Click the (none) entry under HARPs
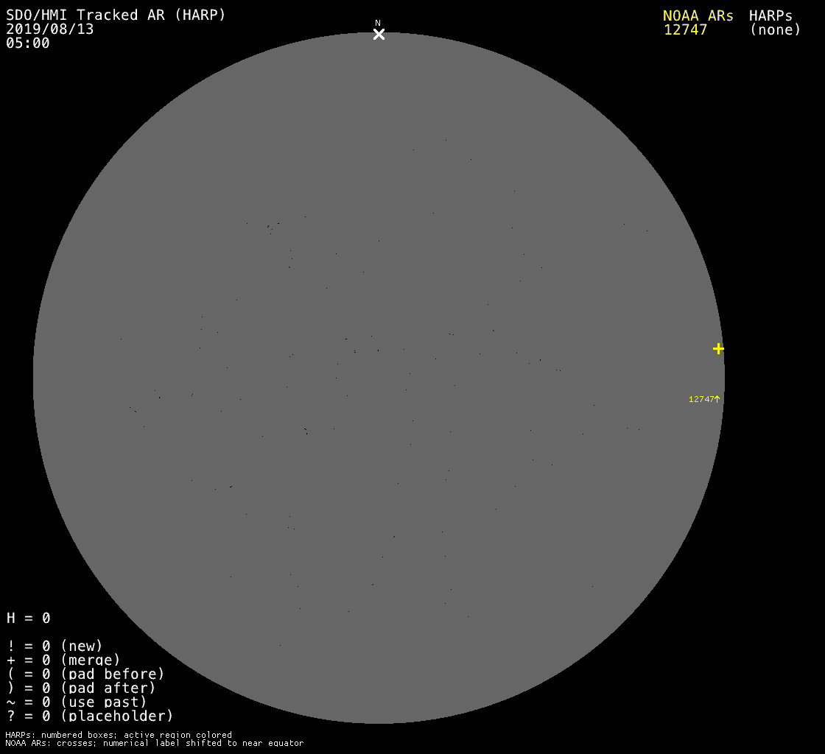Screen dimensions: 825x754 tap(775, 30)
